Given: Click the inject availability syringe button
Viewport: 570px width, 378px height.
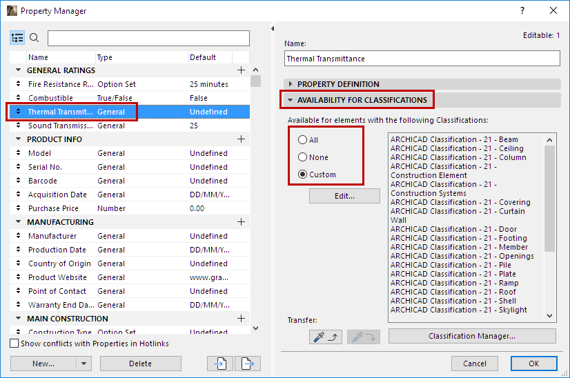Looking at the screenshot, I should coord(364,337).
